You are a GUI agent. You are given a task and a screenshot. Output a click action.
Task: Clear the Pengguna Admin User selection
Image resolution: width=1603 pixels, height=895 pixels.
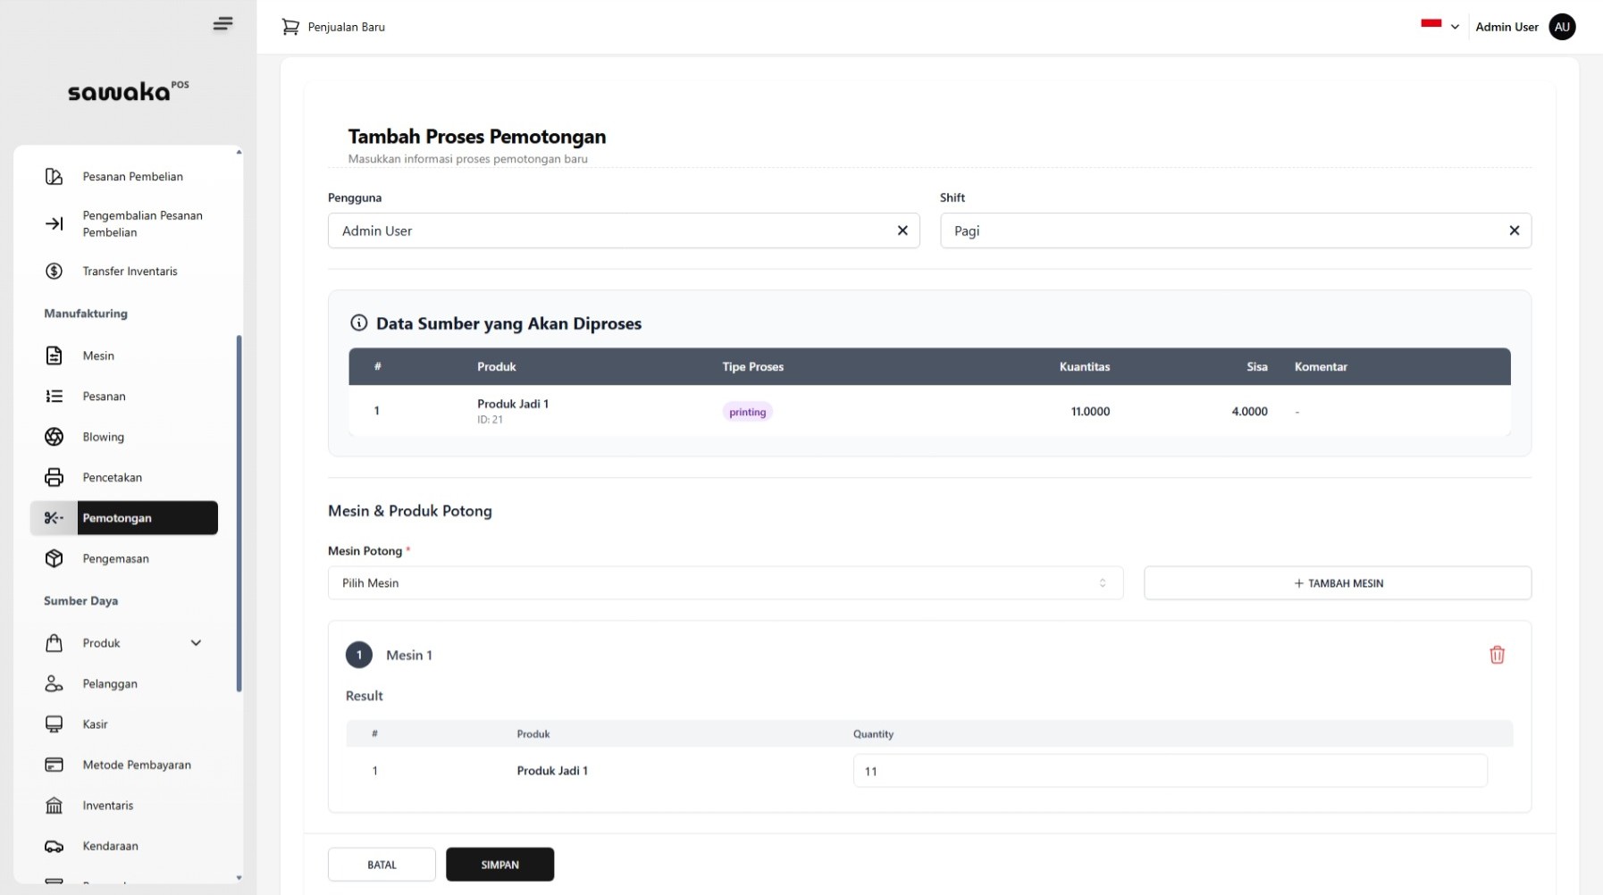click(902, 230)
